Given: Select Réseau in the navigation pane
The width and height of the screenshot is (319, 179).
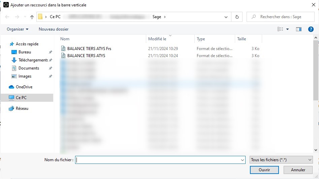Looking at the screenshot, I should pos(22,108).
